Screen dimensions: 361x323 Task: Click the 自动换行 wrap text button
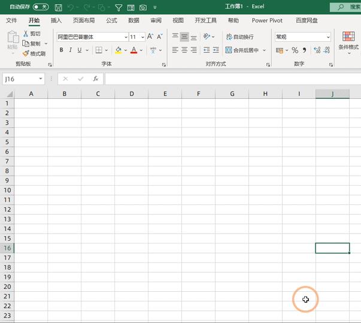click(x=239, y=37)
